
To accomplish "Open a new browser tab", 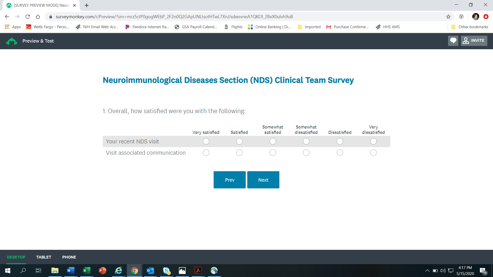I will click(x=87, y=5).
